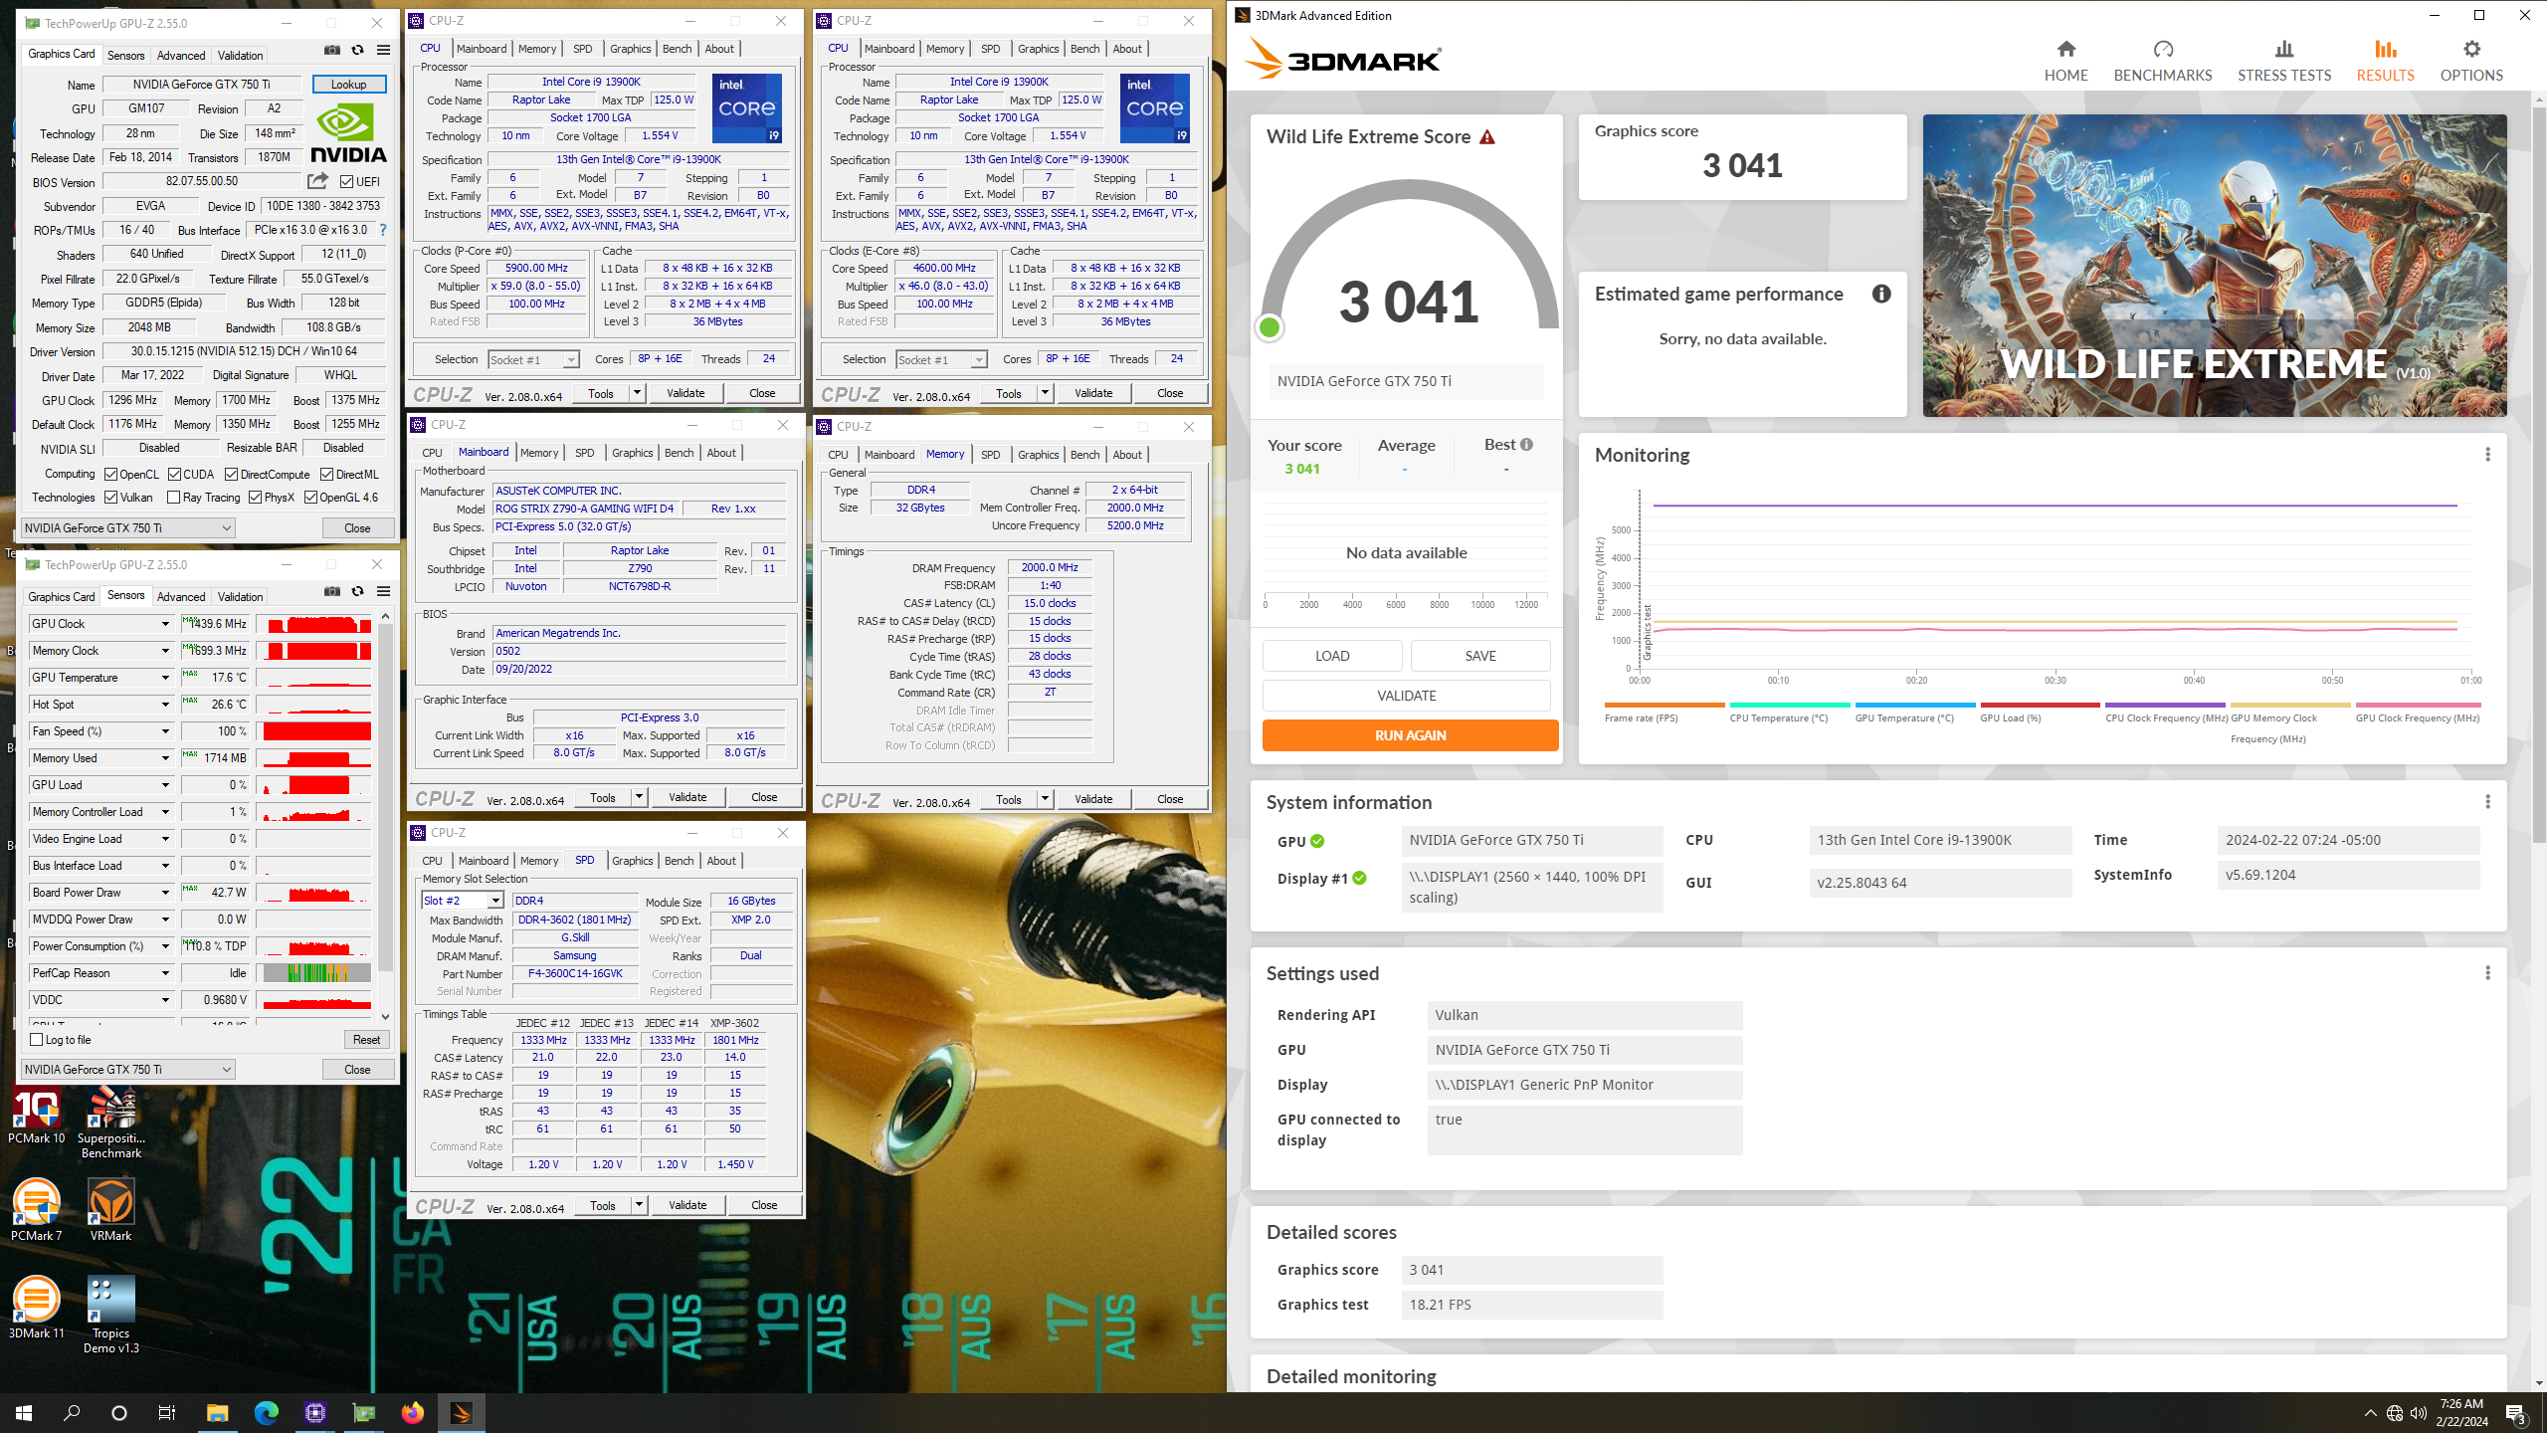Expand Memory Clock sensor dropdown
This screenshot has height=1433, width=2547.
tap(165, 651)
